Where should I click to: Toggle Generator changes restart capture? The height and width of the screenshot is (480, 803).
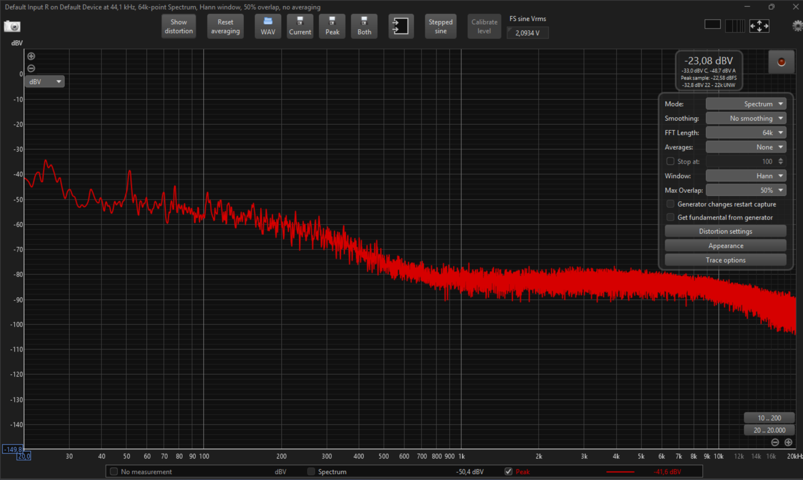[x=670, y=204]
